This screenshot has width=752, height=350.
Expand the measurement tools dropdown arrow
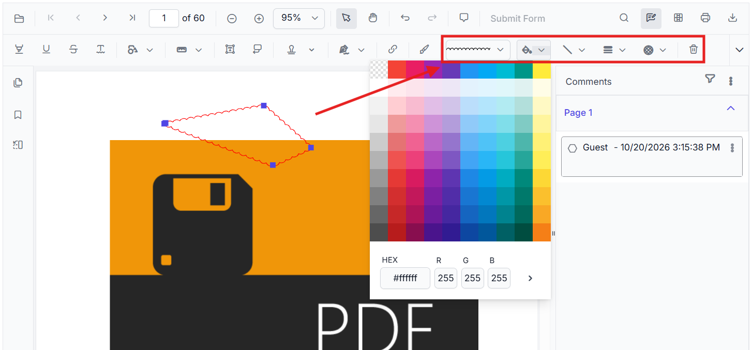point(199,50)
